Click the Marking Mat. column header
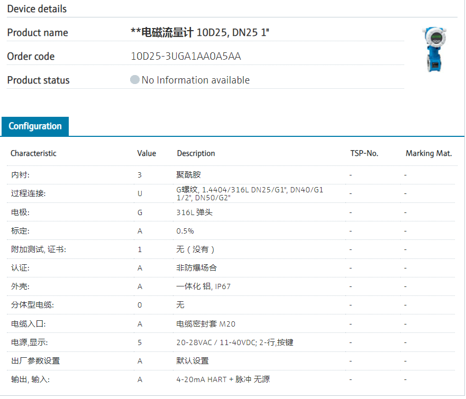 [x=428, y=153]
